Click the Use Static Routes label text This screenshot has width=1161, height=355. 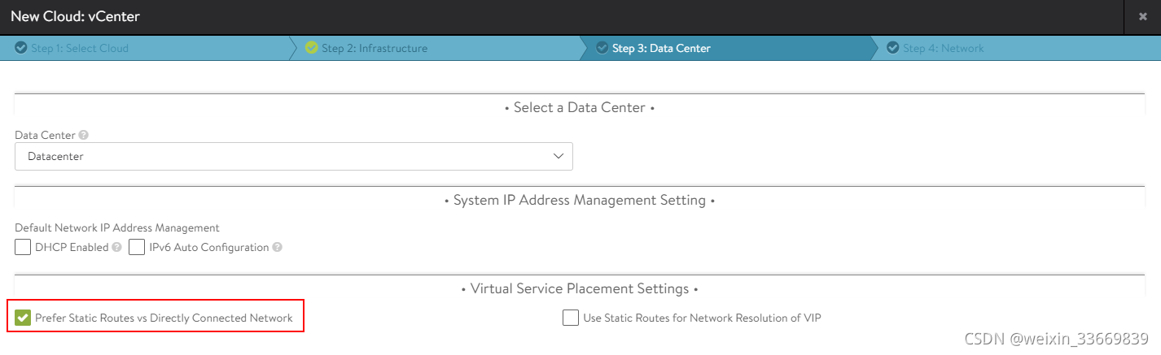point(702,318)
